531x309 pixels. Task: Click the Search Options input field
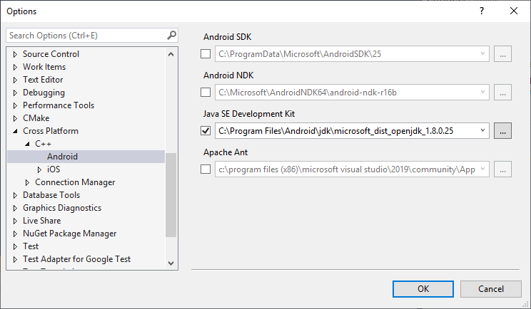click(x=86, y=35)
